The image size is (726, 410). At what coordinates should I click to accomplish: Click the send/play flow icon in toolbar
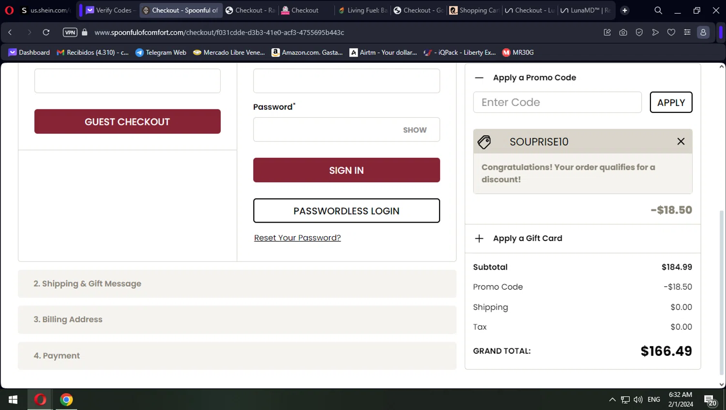[655, 32]
